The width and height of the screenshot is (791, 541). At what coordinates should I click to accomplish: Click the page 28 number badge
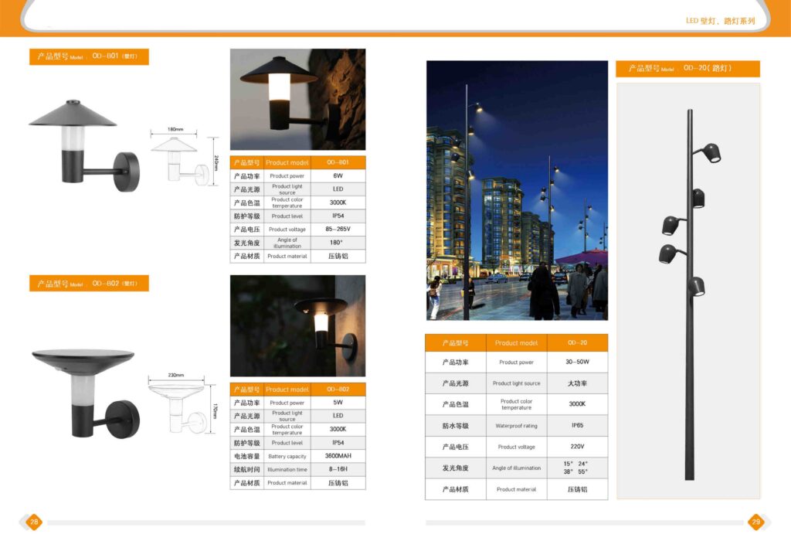click(34, 522)
